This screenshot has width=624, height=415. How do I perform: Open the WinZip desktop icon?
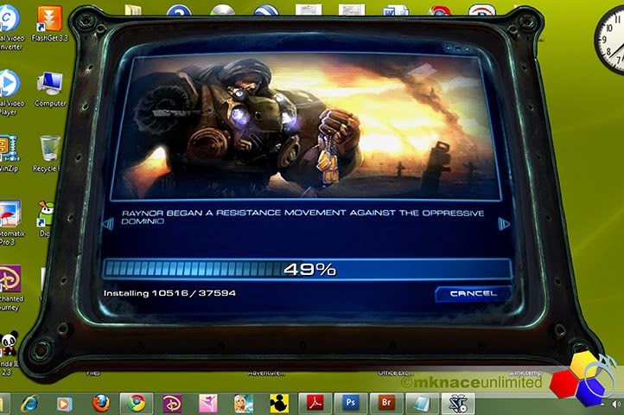point(10,153)
